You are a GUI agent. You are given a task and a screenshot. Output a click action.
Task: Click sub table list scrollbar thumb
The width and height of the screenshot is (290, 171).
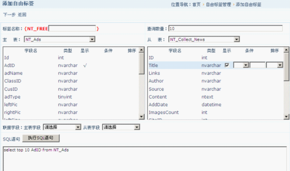point(286,67)
